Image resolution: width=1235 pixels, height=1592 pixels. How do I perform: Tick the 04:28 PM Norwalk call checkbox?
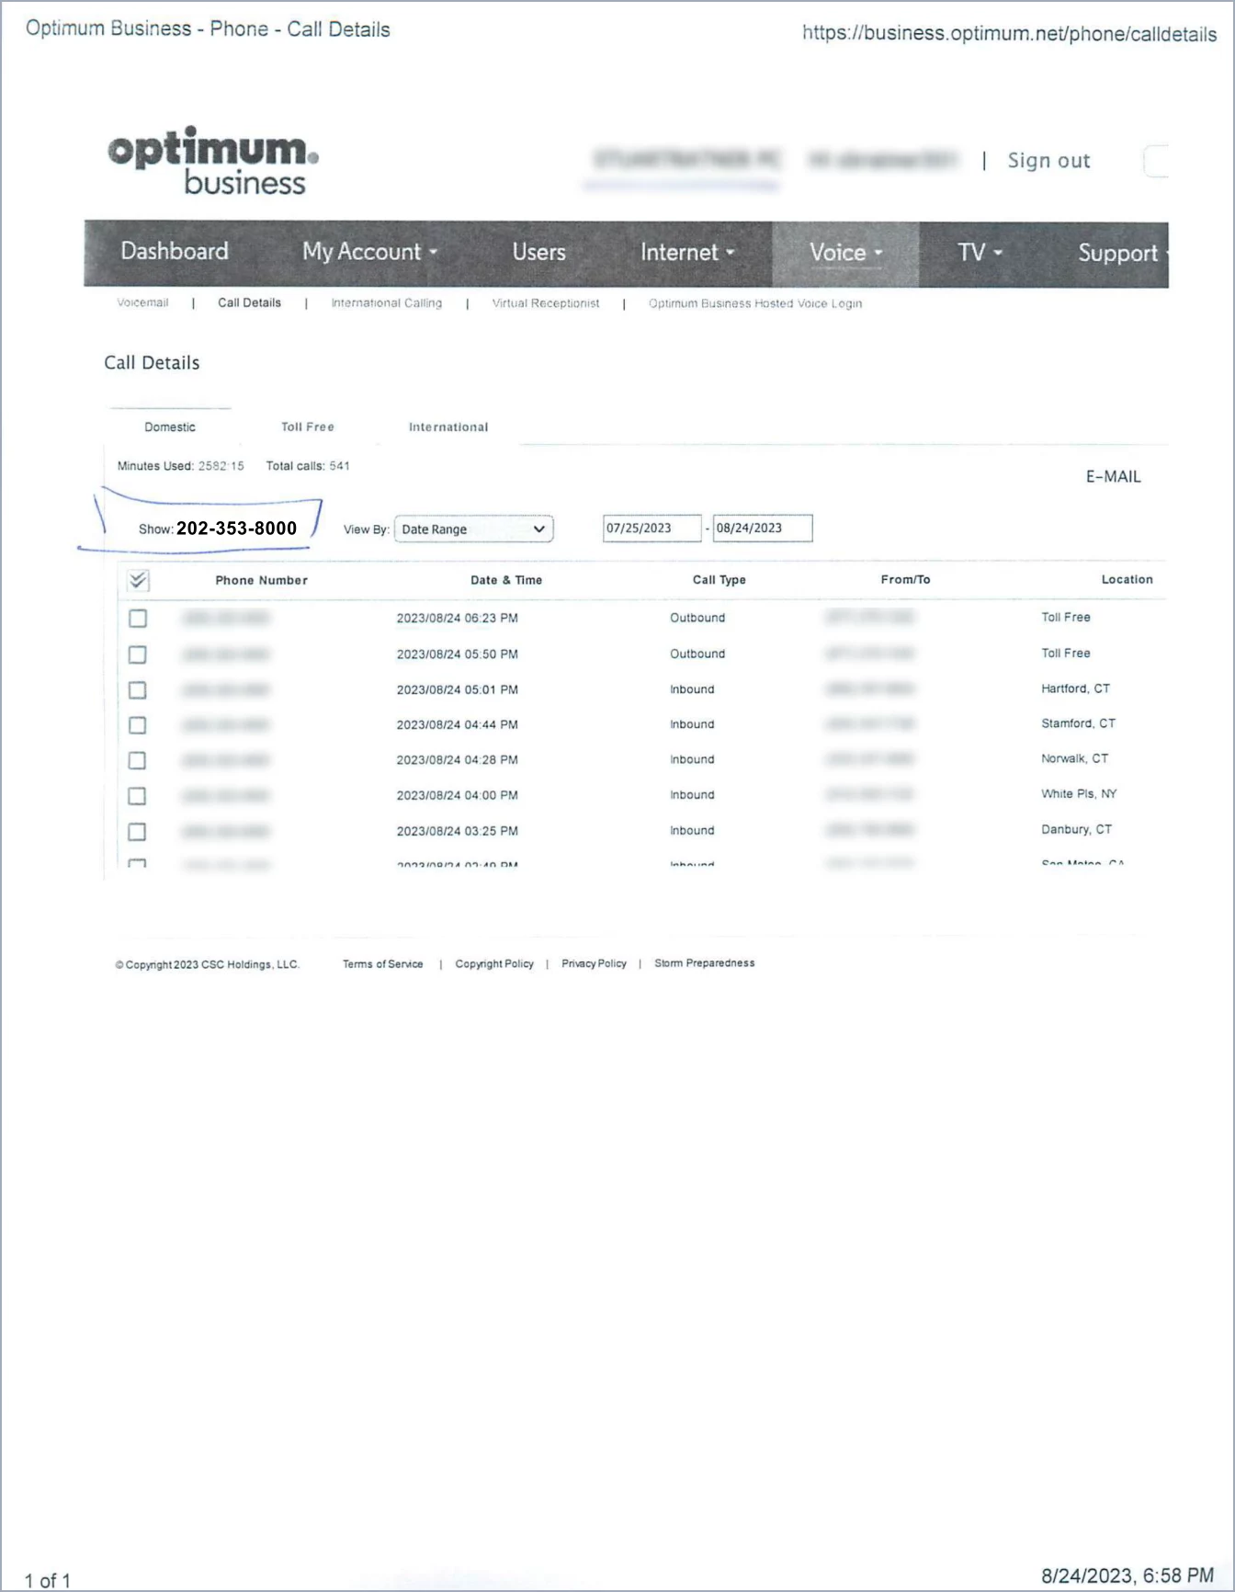(138, 760)
